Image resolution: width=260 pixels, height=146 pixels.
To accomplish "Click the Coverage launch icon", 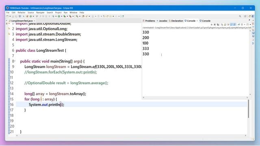I will tap(65, 16).
